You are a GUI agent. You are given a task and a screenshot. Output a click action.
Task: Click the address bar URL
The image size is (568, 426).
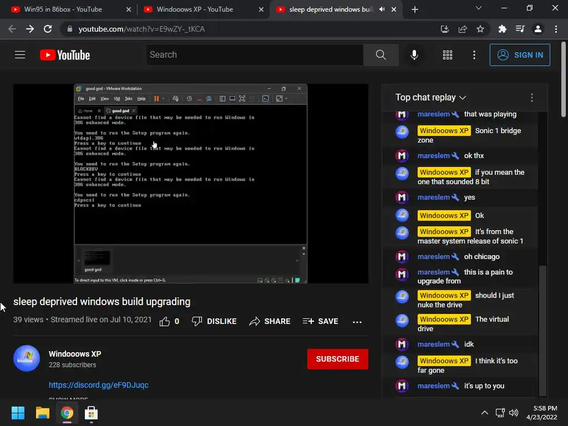141,29
